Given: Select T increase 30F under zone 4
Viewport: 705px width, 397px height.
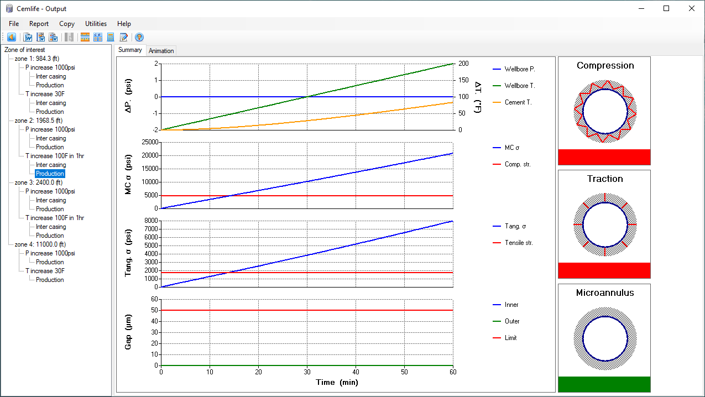Looking at the screenshot, I should pos(45,271).
